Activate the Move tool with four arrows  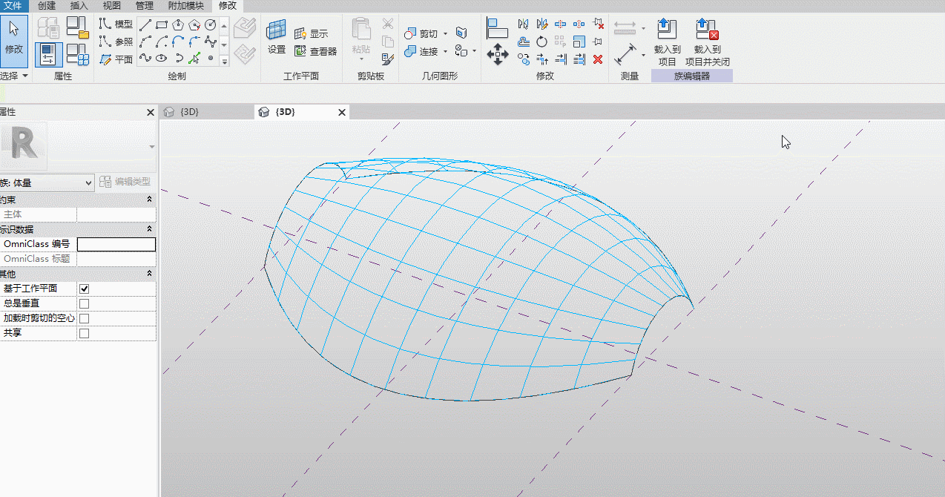click(x=497, y=54)
